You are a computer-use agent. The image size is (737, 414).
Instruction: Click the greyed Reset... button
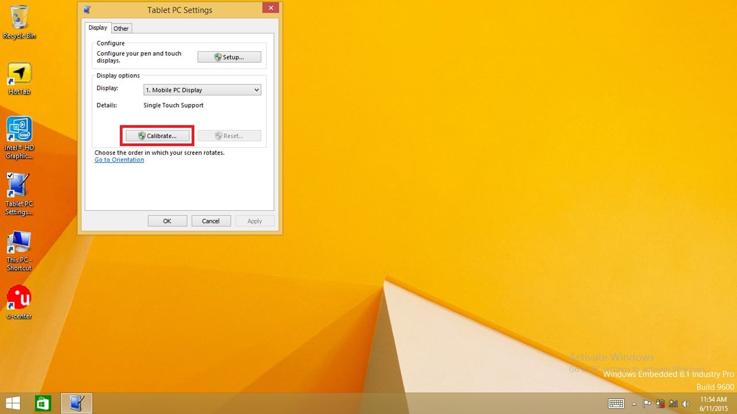point(229,136)
